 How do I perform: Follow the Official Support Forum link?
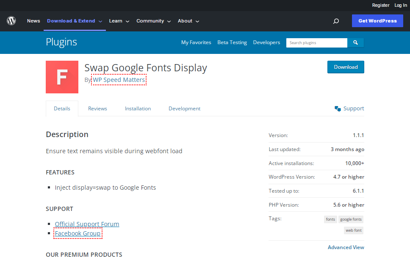coord(87,224)
